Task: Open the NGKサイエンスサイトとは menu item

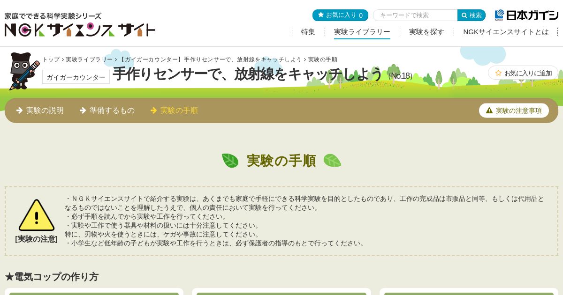Action: point(506,32)
